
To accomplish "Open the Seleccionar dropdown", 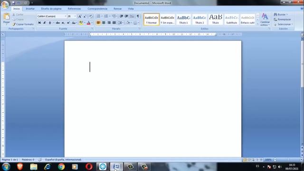I will pos(283,24).
